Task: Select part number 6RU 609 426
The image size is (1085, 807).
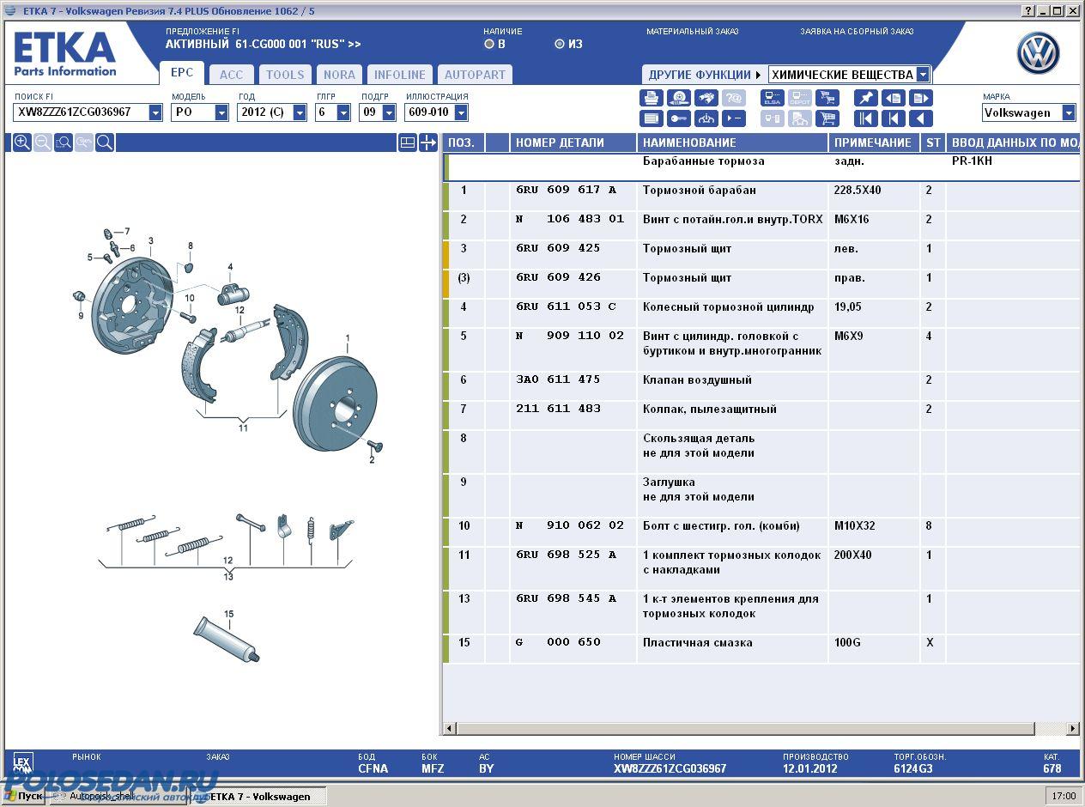Action: click(x=558, y=277)
